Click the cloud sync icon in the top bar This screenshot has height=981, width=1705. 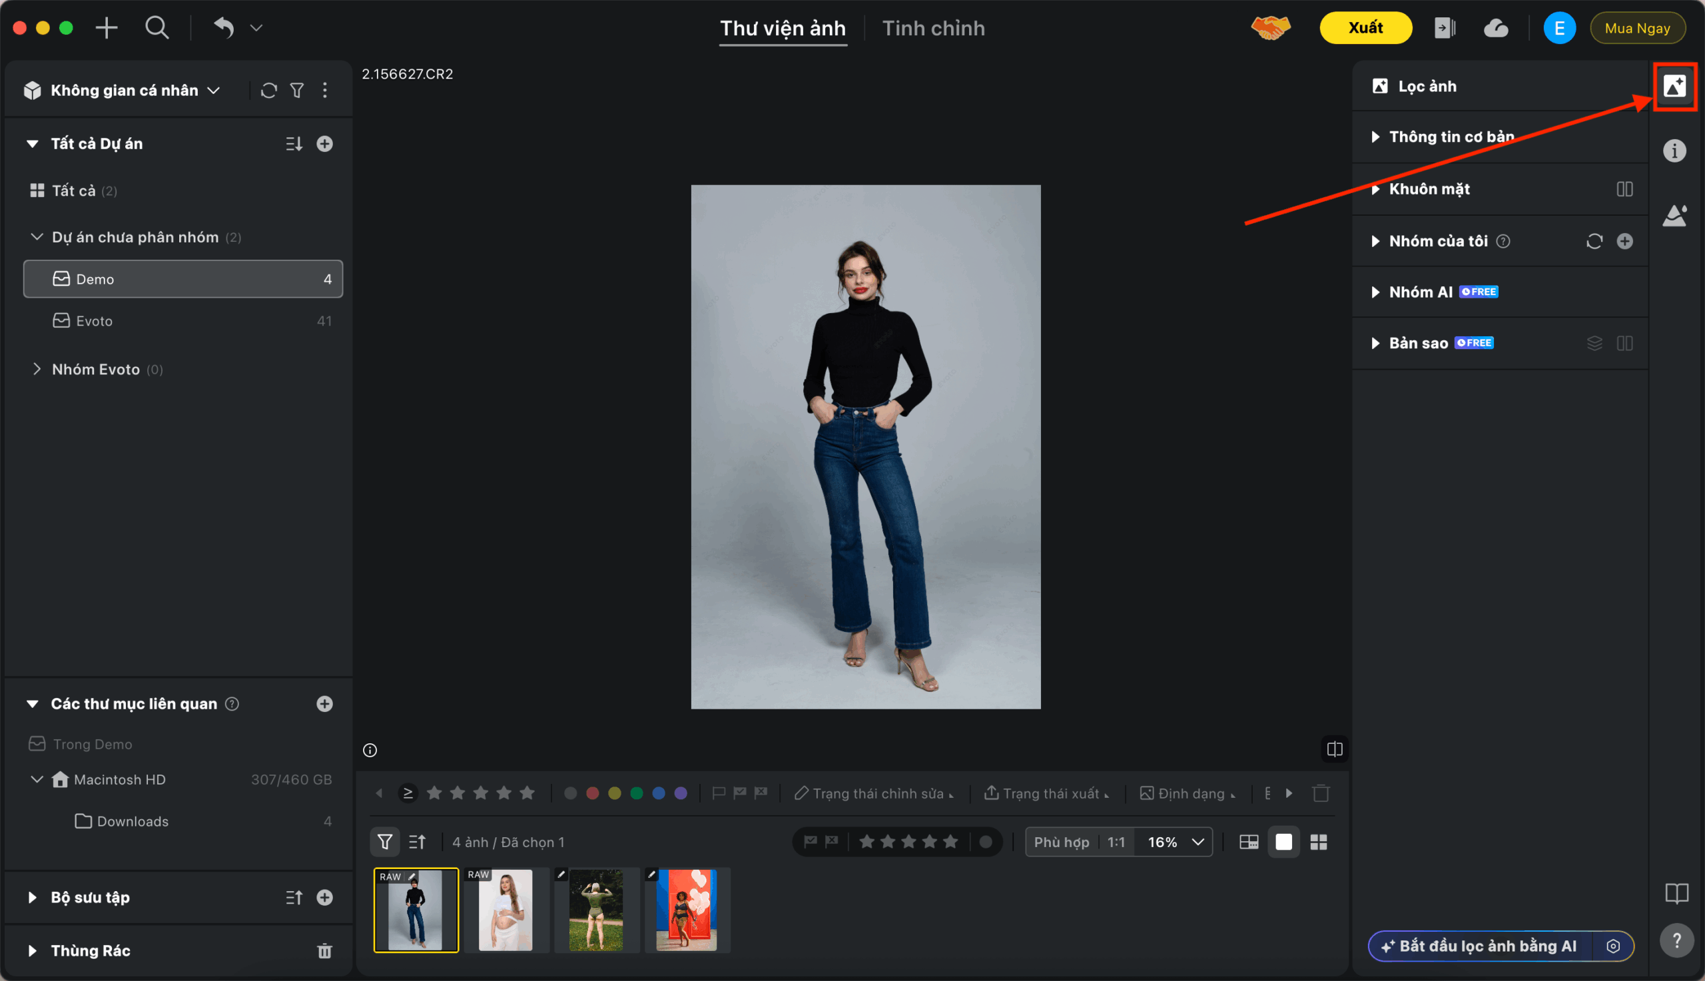click(x=1495, y=28)
